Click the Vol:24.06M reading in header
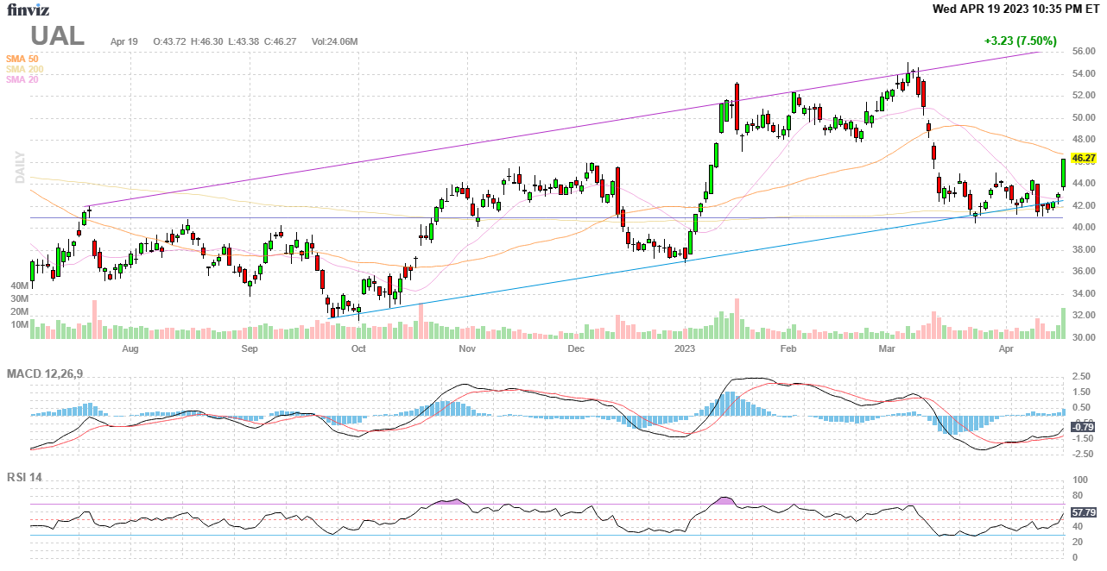The width and height of the screenshot is (1107, 571). click(334, 41)
